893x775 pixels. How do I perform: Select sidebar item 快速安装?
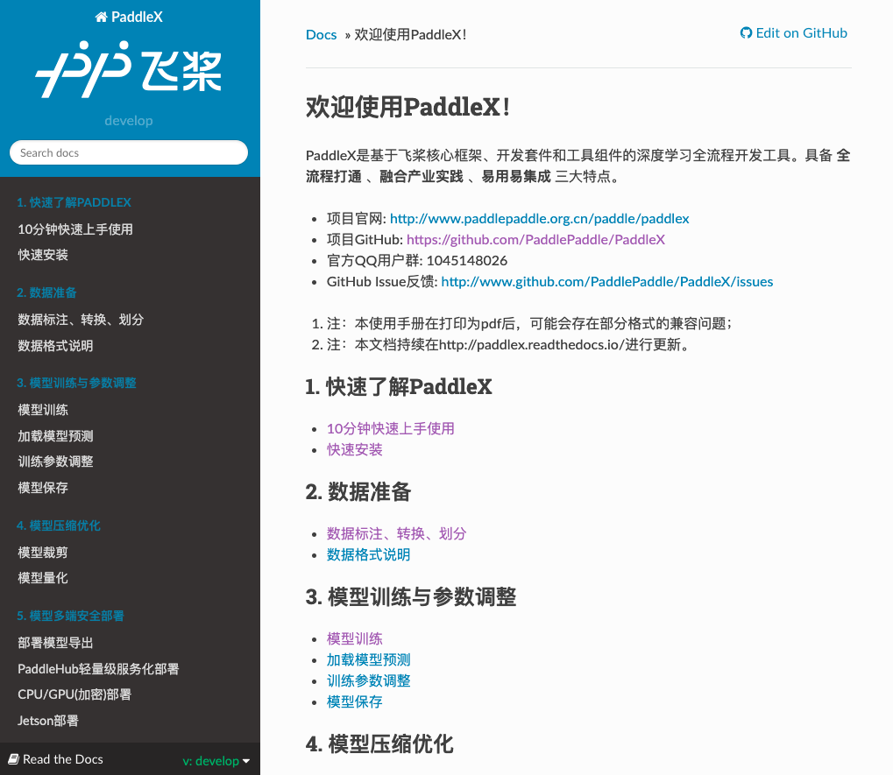tap(43, 255)
